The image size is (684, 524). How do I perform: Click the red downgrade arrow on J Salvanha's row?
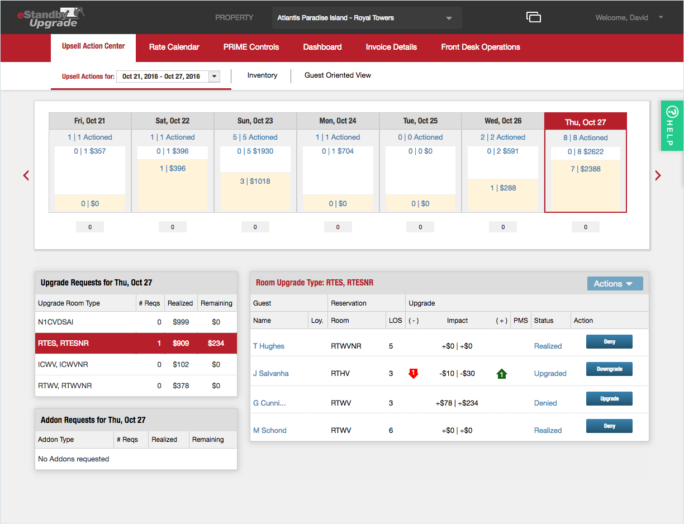pos(413,373)
